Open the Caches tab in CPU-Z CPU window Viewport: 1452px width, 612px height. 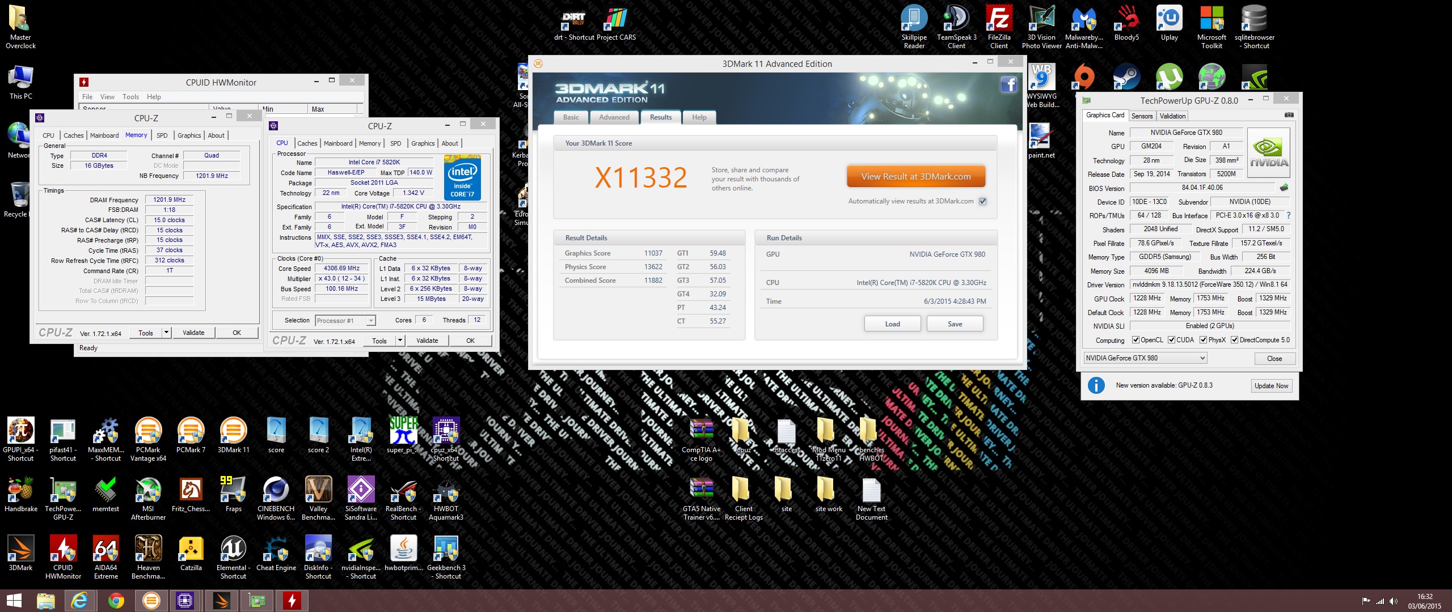(307, 143)
